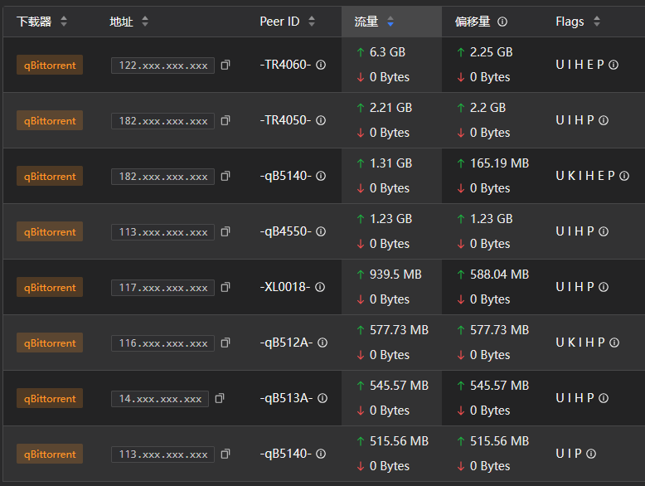Show flags info for U K I H P

tap(614, 343)
